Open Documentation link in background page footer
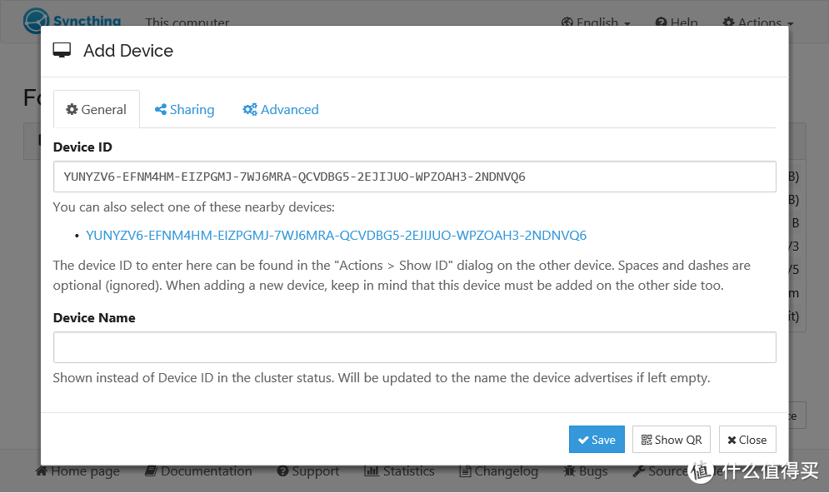The image size is (829, 493). [x=199, y=471]
